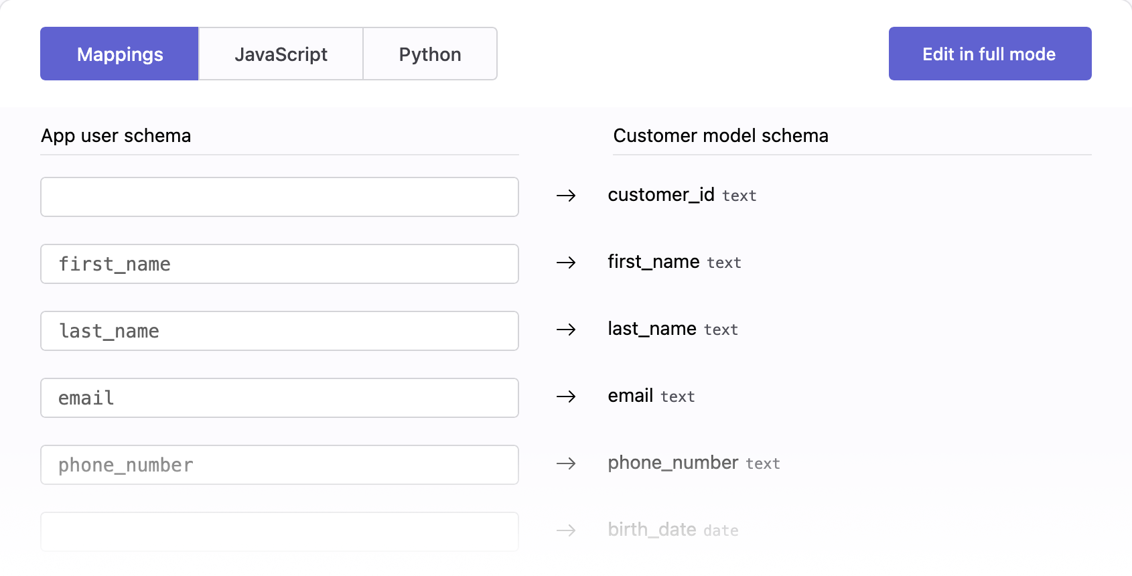The width and height of the screenshot is (1132, 576).
Task: Click the empty input mapped to customer_id
Action: [279, 197]
